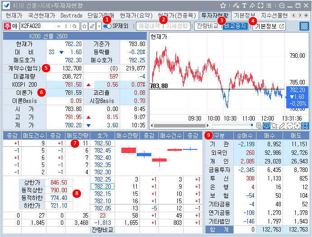Activate the pencil drawing tool under chart
This screenshot has height=237, width=312.
coord(282,125)
